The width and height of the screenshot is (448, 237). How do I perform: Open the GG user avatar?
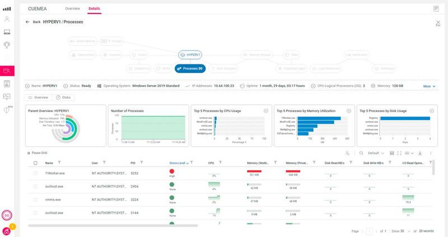tap(7, 215)
